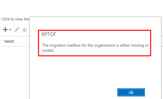
Task: Dismiss the error with the ok button
Action: click(131, 92)
